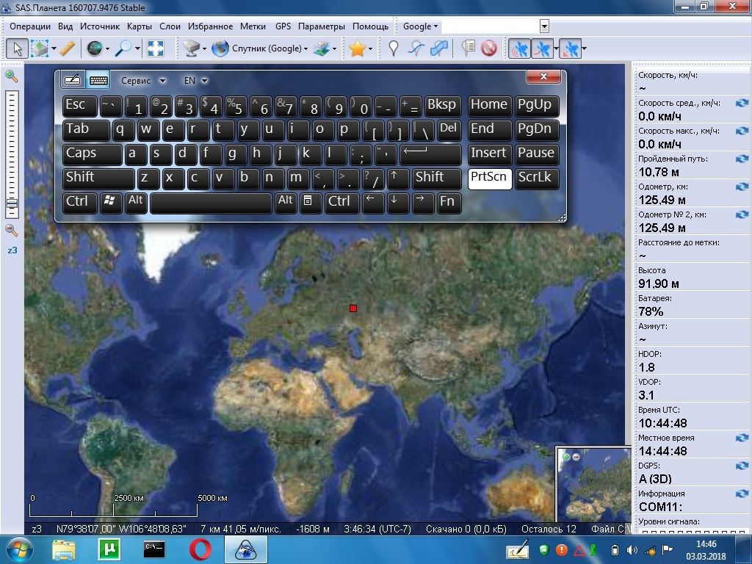This screenshot has width=752, height=564.
Task: Open the Google search provider dropdown
Action: click(x=420, y=26)
